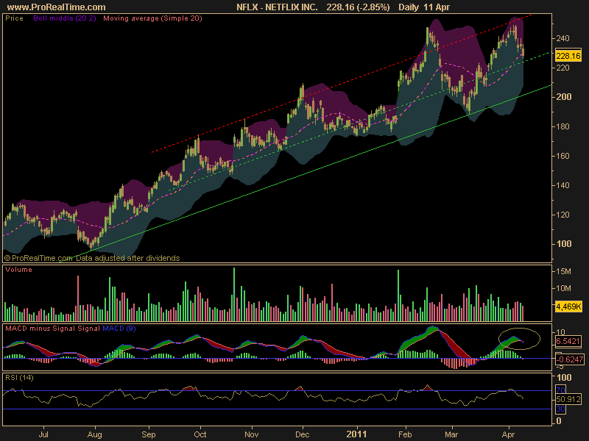The height and width of the screenshot is (441, 589).
Task: Click the 100 price axis label
Action: tap(564, 244)
